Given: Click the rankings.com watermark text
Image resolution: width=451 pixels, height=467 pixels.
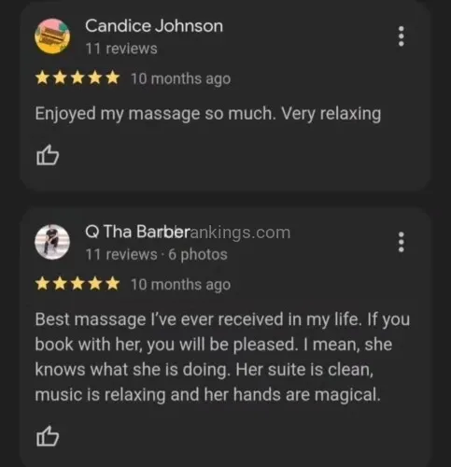Looking at the screenshot, I should (x=240, y=233).
